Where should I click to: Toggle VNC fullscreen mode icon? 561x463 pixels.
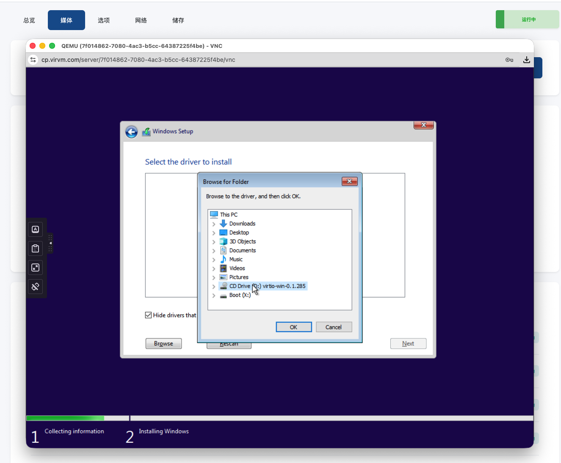point(36,267)
